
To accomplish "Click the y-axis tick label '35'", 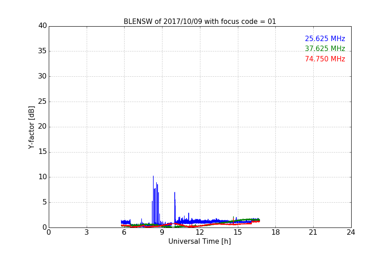I will click(x=42, y=51).
